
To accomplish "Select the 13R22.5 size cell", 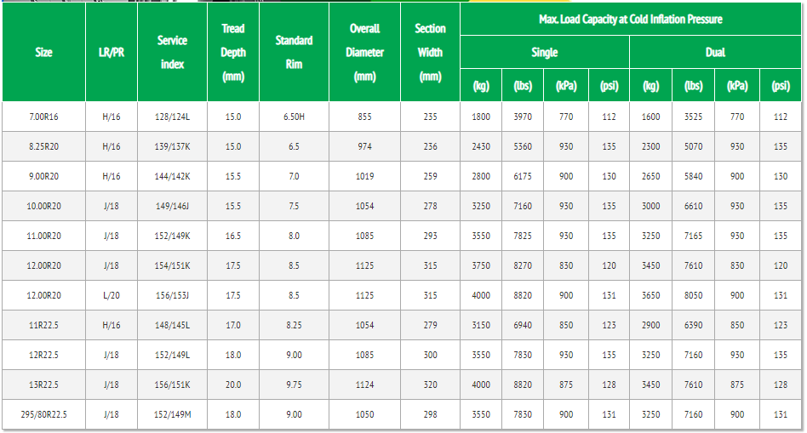I will (x=43, y=385).
